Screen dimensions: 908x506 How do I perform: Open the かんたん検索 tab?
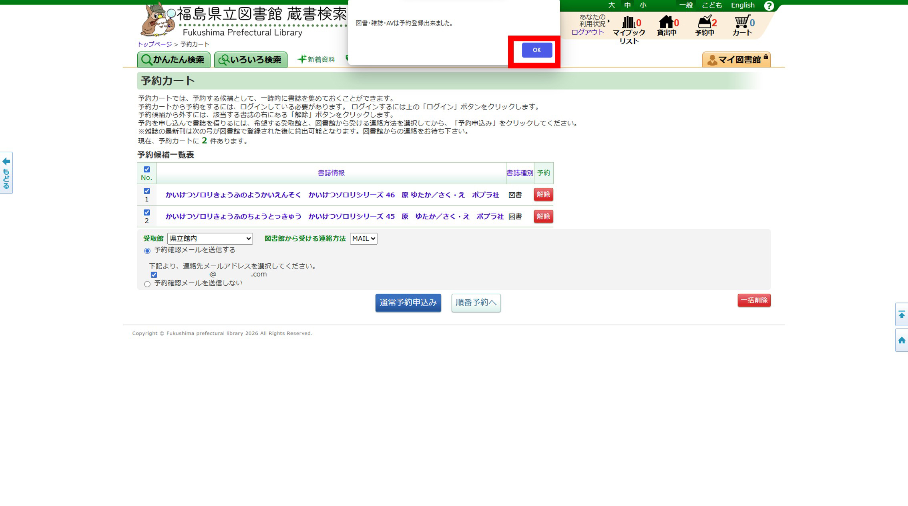[x=174, y=60]
